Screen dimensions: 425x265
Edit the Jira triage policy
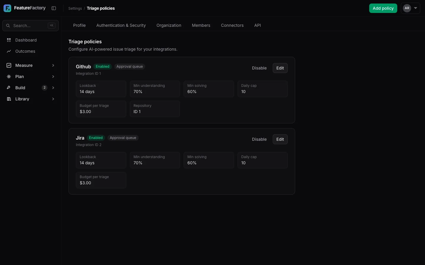click(280, 139)
